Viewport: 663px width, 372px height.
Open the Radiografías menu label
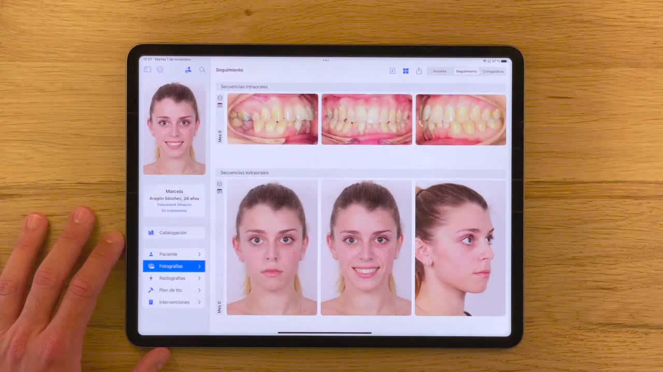point(172,278)
